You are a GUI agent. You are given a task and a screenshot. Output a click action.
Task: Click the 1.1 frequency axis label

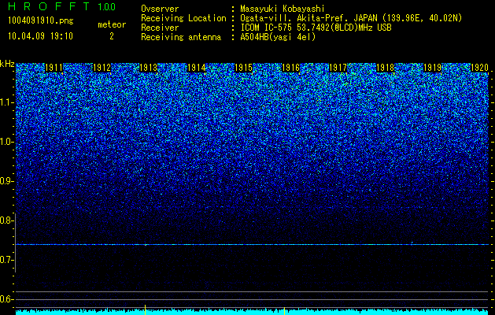pyautogui.click(x=6, y=102)
